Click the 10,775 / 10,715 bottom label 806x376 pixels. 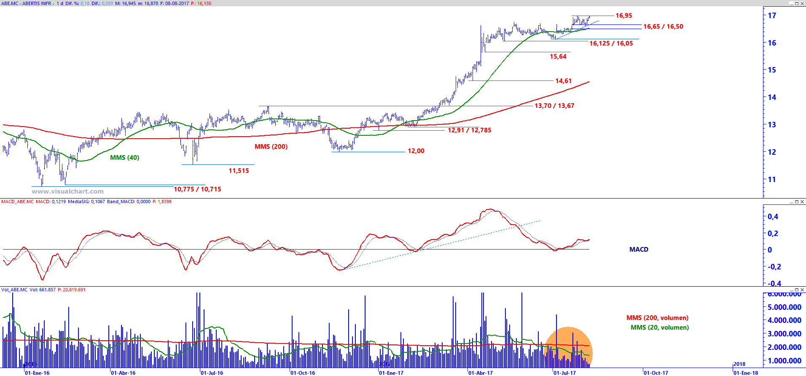point(197,189)
